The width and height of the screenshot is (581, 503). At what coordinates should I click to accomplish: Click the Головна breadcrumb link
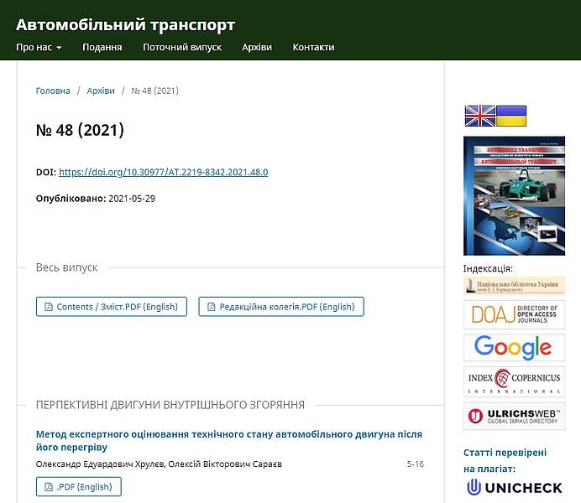[53, 91]
